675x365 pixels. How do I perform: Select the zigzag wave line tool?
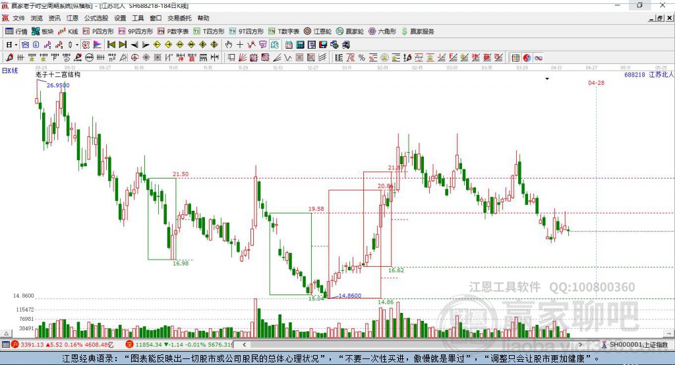[x=288, y=58]
